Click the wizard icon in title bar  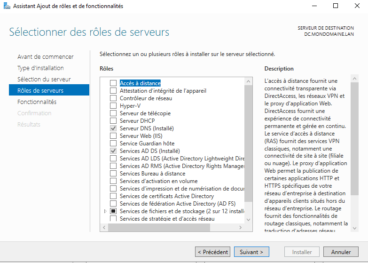point(7,6)
